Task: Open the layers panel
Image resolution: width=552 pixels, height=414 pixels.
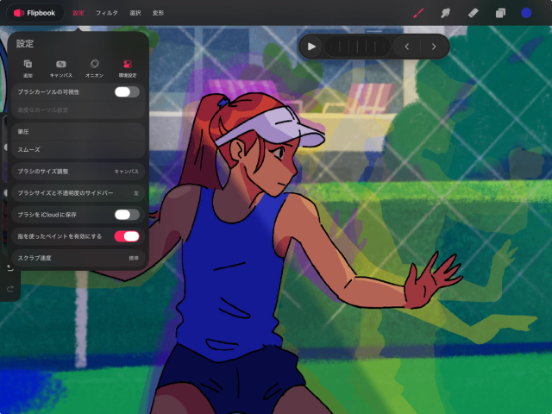Action: point(500,13)
